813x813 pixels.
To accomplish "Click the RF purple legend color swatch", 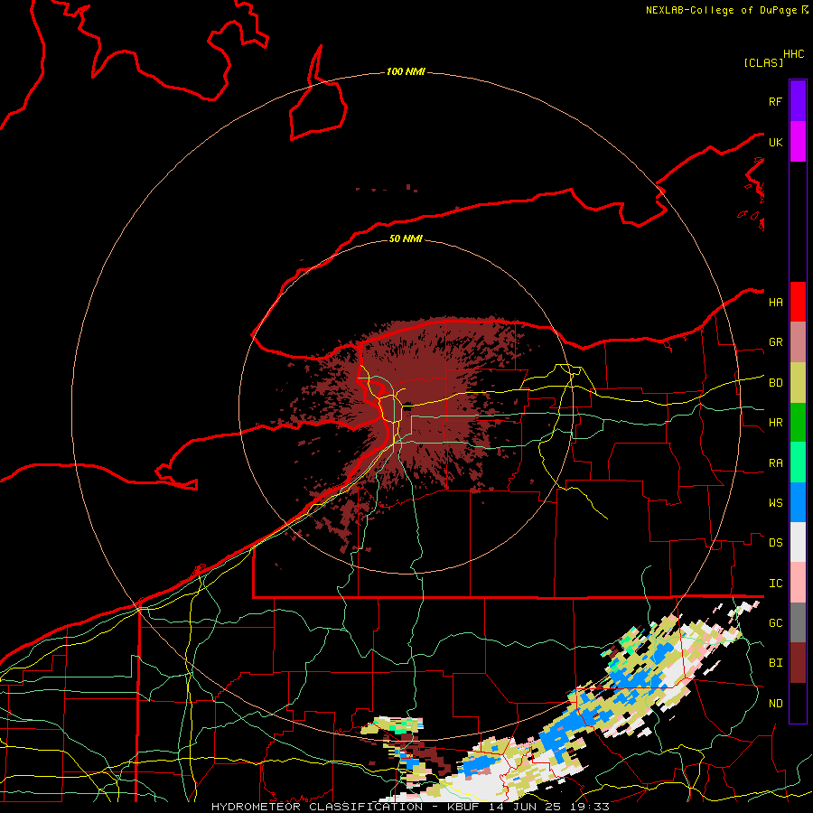I will (798, 101).
